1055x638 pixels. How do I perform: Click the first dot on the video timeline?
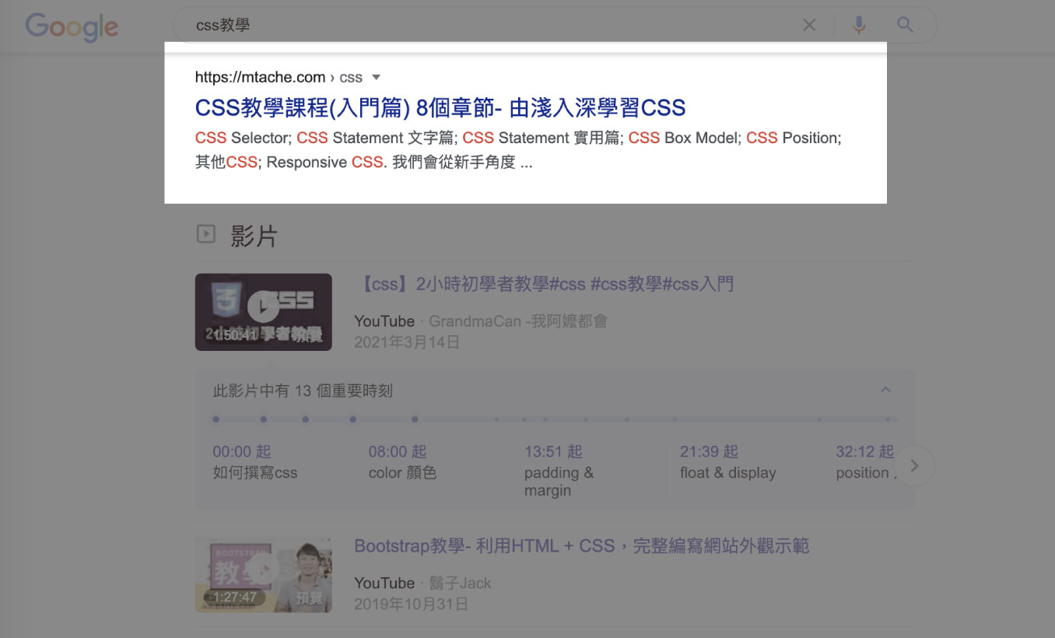(216, 419)
